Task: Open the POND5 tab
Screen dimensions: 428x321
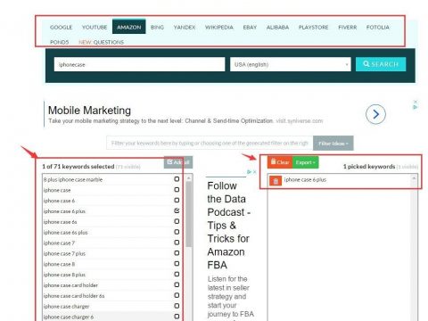Action: [x=60, y=42]
